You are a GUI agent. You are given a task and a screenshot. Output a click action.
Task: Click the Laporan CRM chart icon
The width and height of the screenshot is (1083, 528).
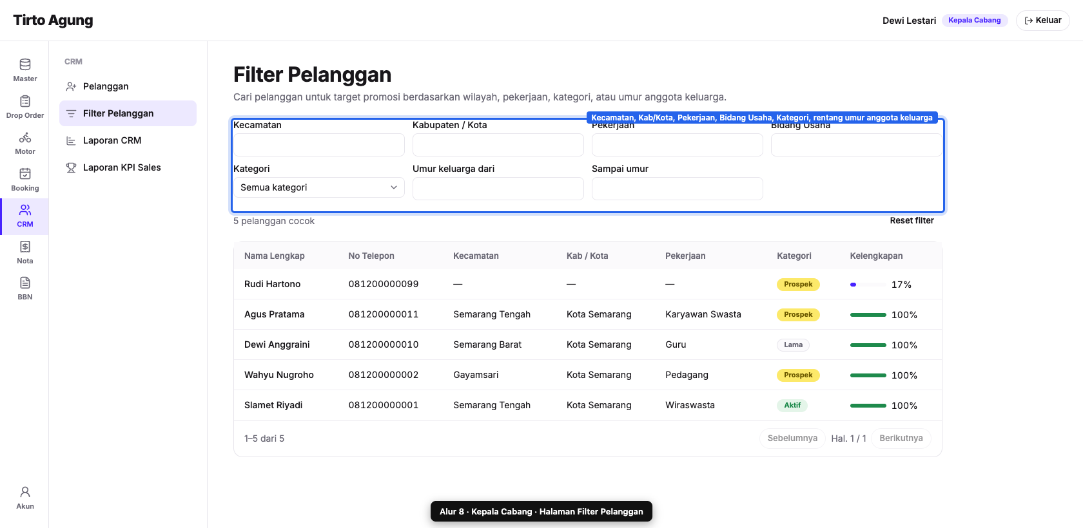point(71,140)
